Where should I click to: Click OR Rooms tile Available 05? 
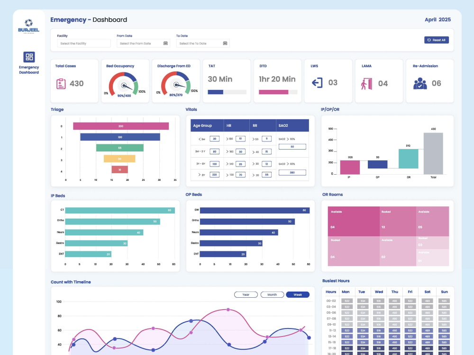tap(433, 221)
